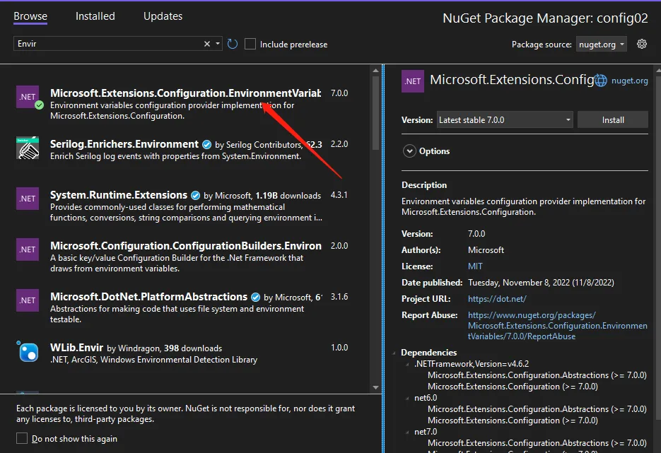
Task: Click verified badge next to Serilog.Enrichers.Environment
Action: (206, 145)
